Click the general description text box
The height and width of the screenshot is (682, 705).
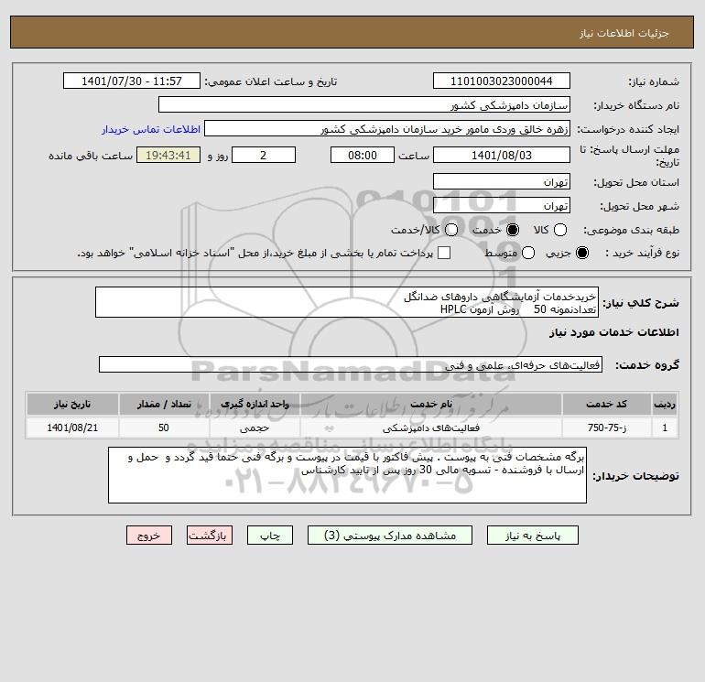pyautogui.click(x=347, y=302)
